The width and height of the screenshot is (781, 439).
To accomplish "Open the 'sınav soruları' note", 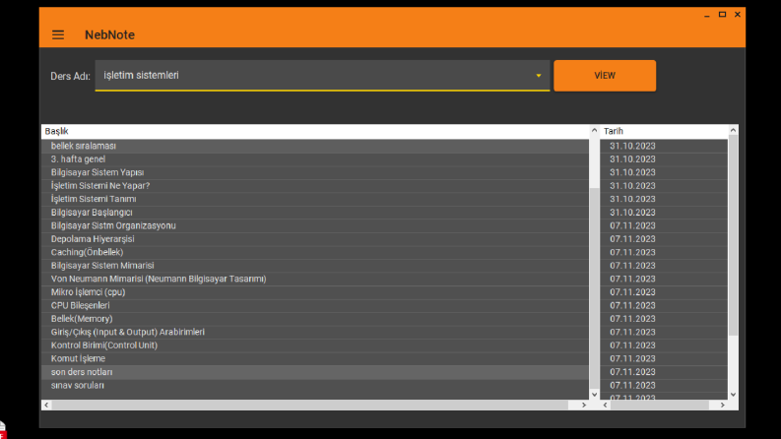I will coord(315,386).
